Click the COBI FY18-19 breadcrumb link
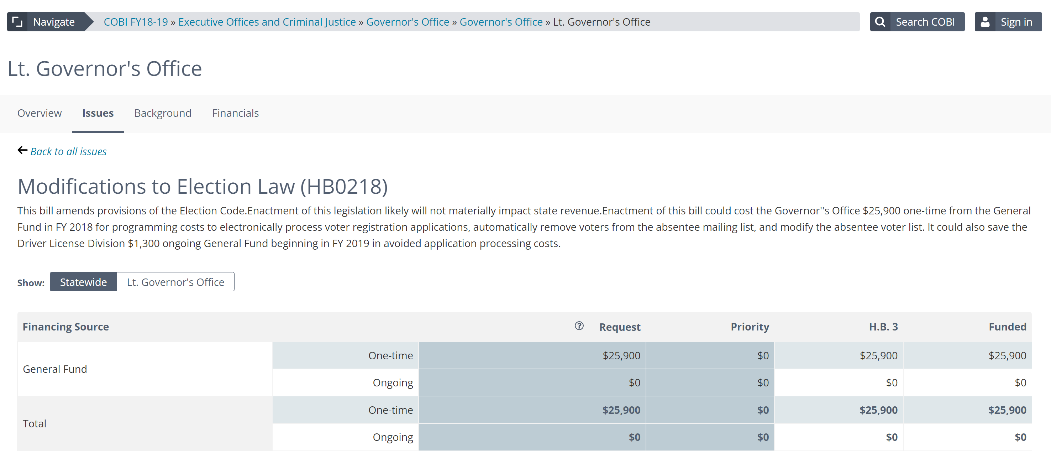Screen dimensions: 1051x474 (136, 22)
